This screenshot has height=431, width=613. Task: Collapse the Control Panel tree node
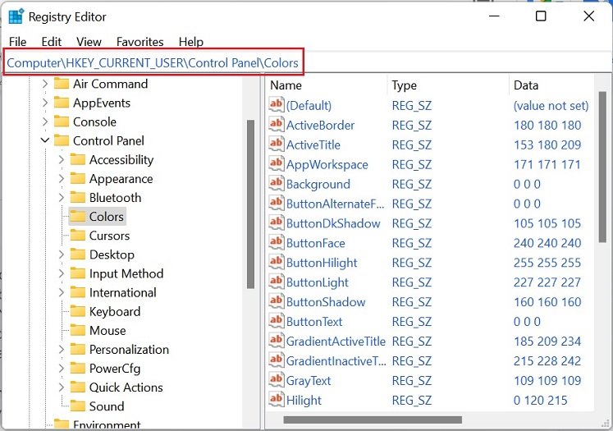[45, 141]
